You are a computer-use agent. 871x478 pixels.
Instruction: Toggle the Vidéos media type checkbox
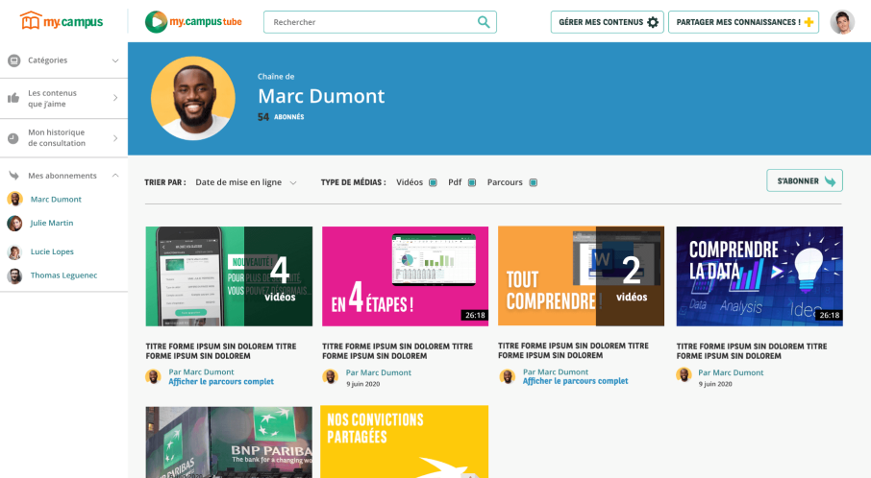tap(433, 182)
